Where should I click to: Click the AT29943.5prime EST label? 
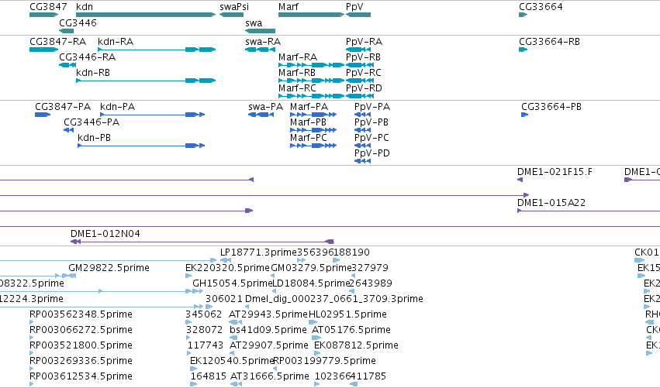coord(268,314)
